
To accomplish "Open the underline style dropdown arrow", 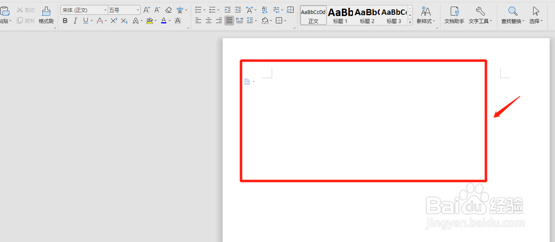I will click(x=92, y=21).
